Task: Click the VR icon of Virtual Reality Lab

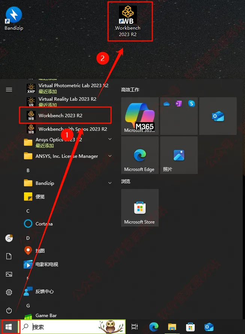Action: 31,102
